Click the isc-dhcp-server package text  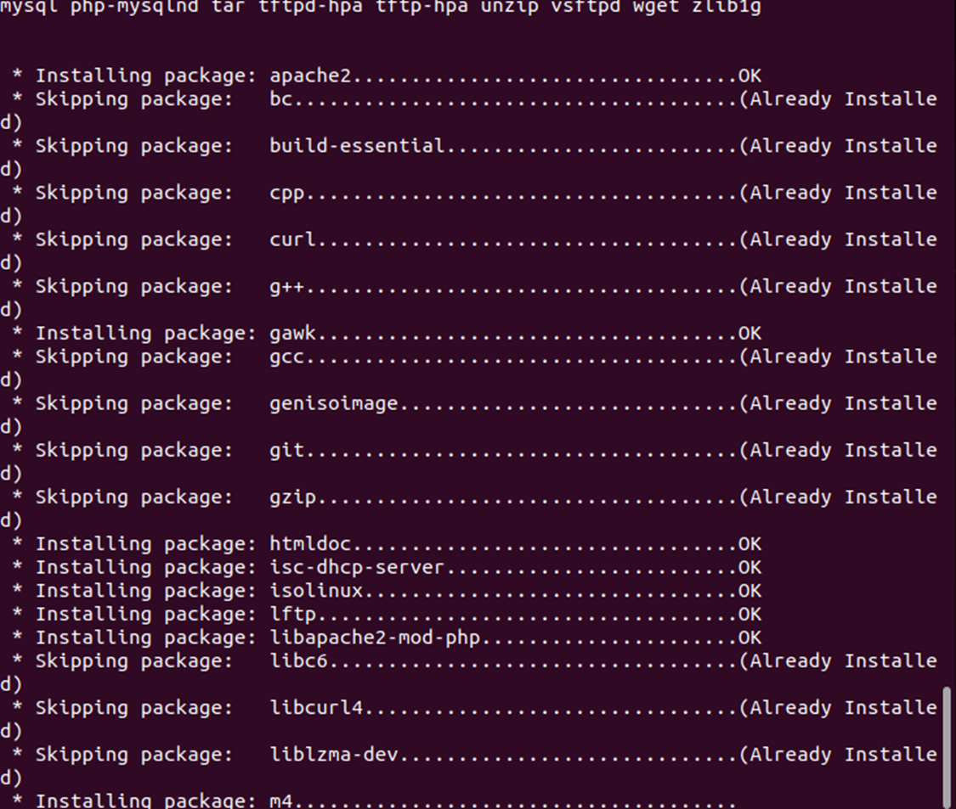coord(357,568)
